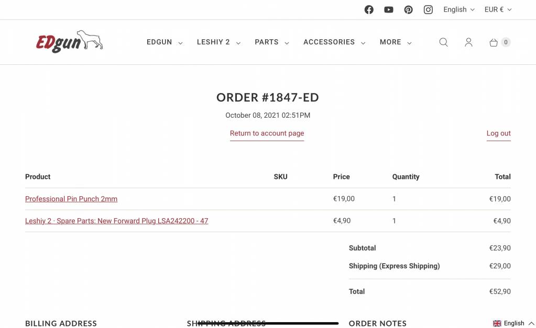Image resolution: width=536 pixels, height=328 pixels.
Task: Click the Log out link
Action: [x=498, y=133]
